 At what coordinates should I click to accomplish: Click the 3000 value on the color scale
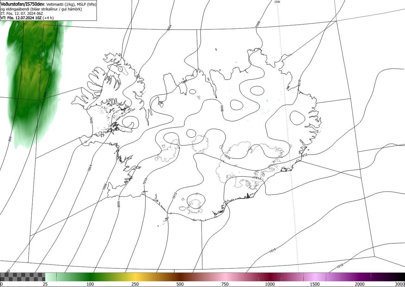pos(400,284)
